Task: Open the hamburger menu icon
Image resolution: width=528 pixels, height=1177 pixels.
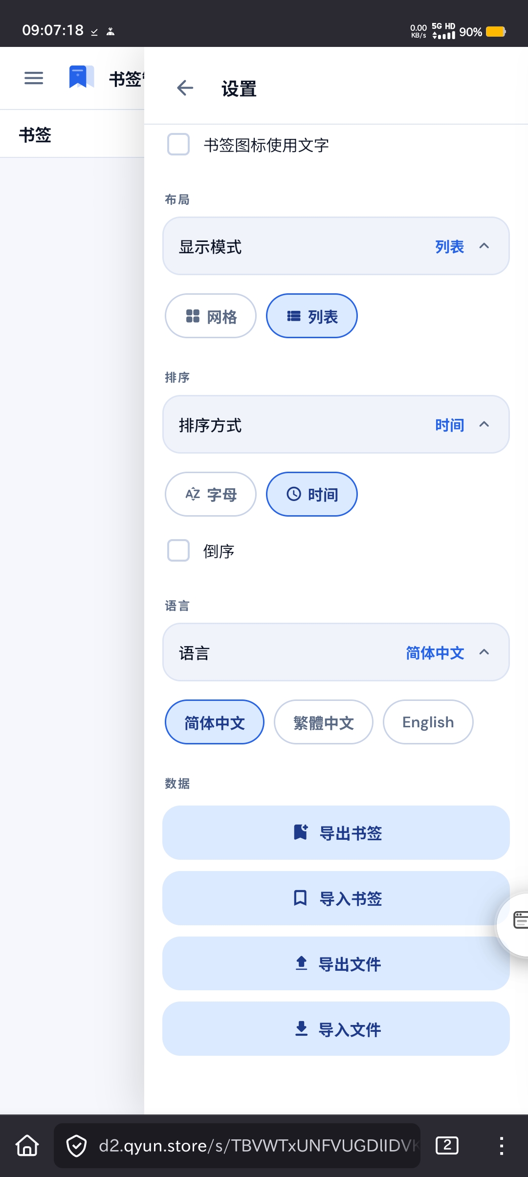Action: click(34, 78)
